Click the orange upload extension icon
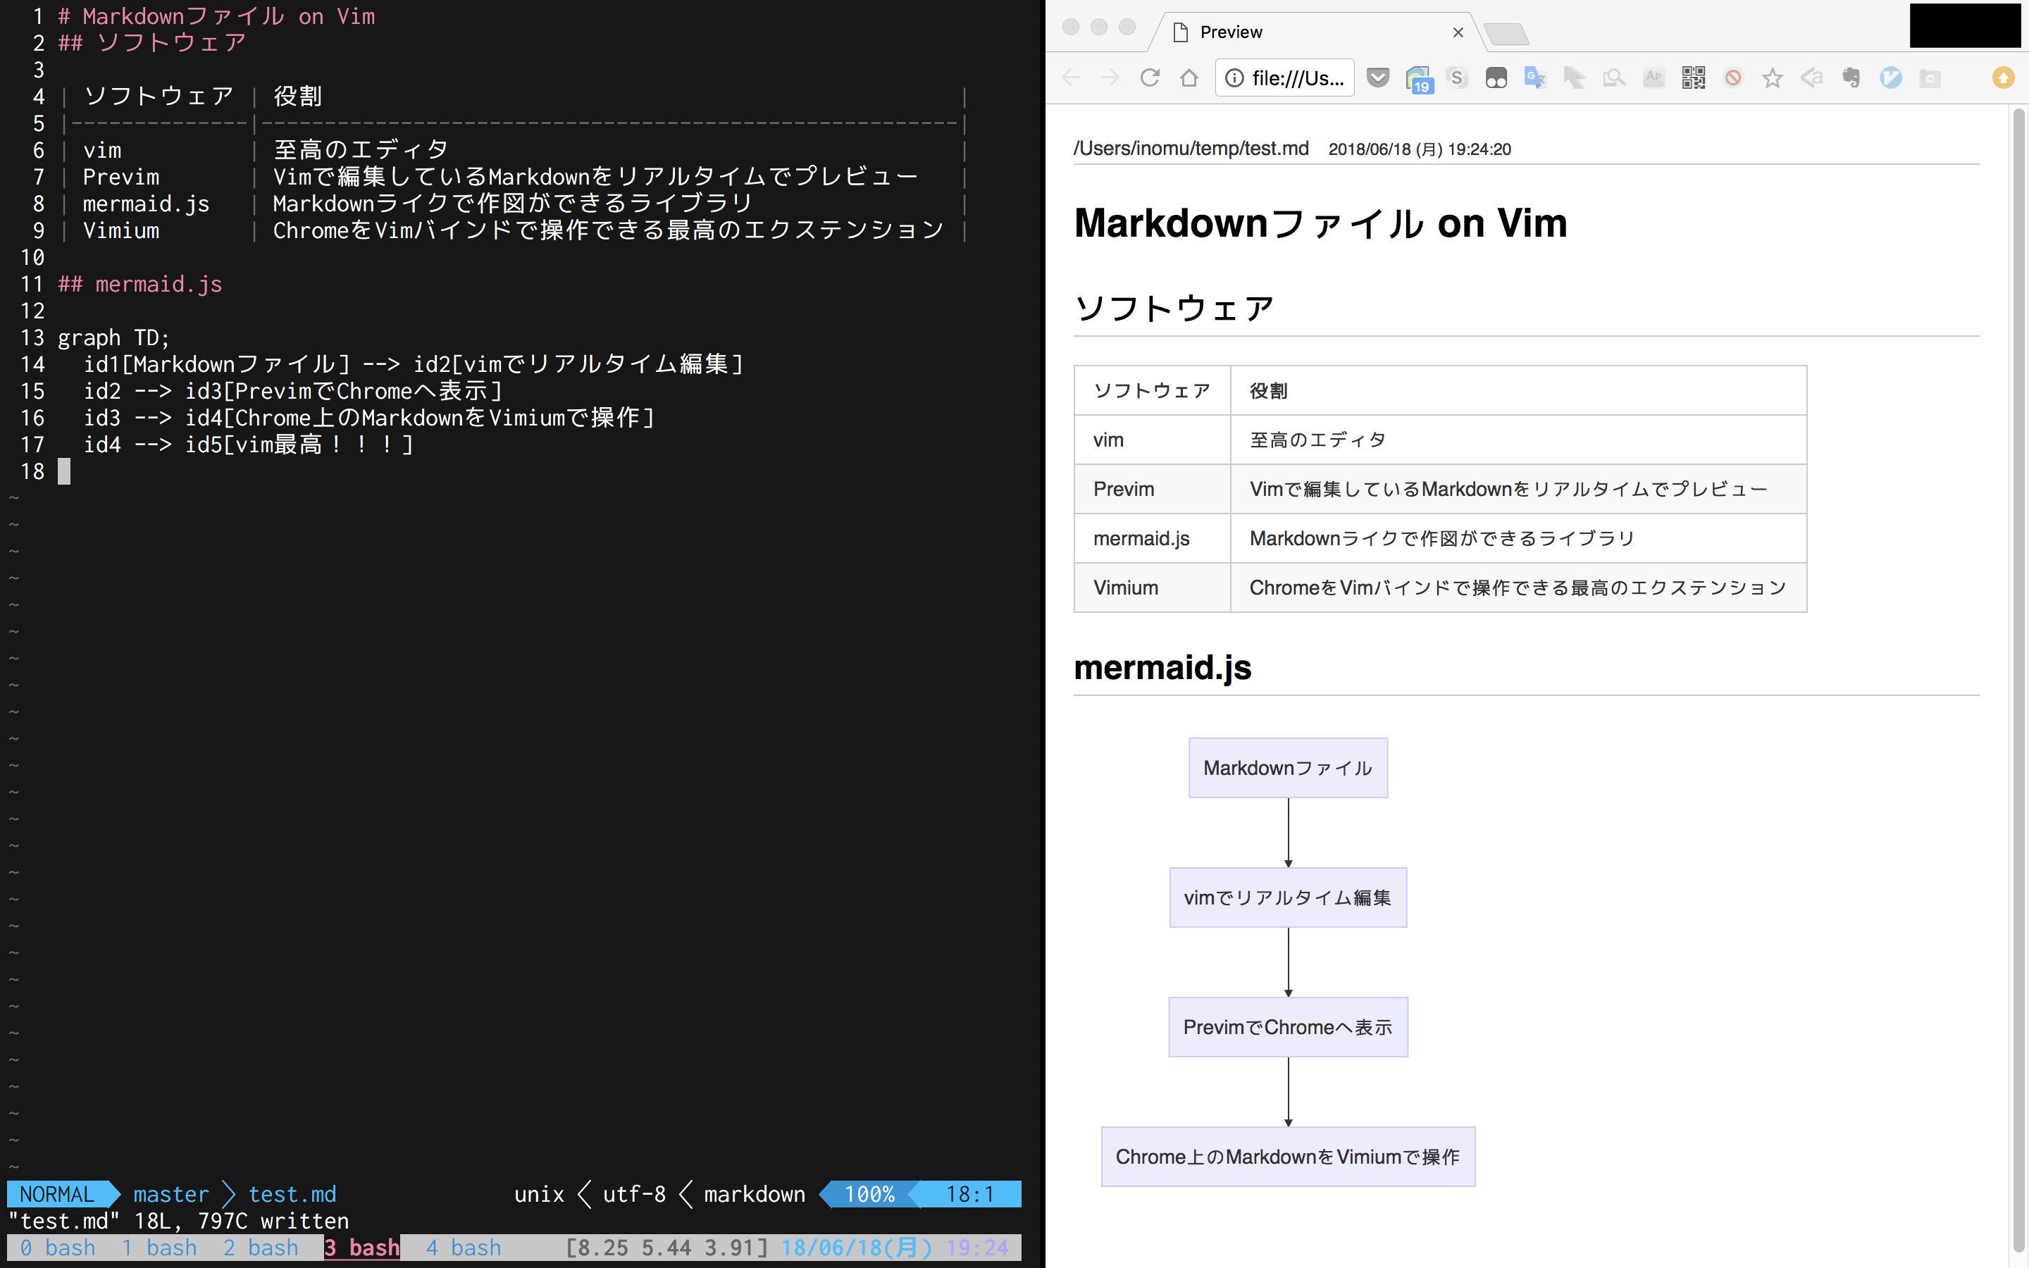The image size is (2029, 1268). click(x=2003, y=77)
